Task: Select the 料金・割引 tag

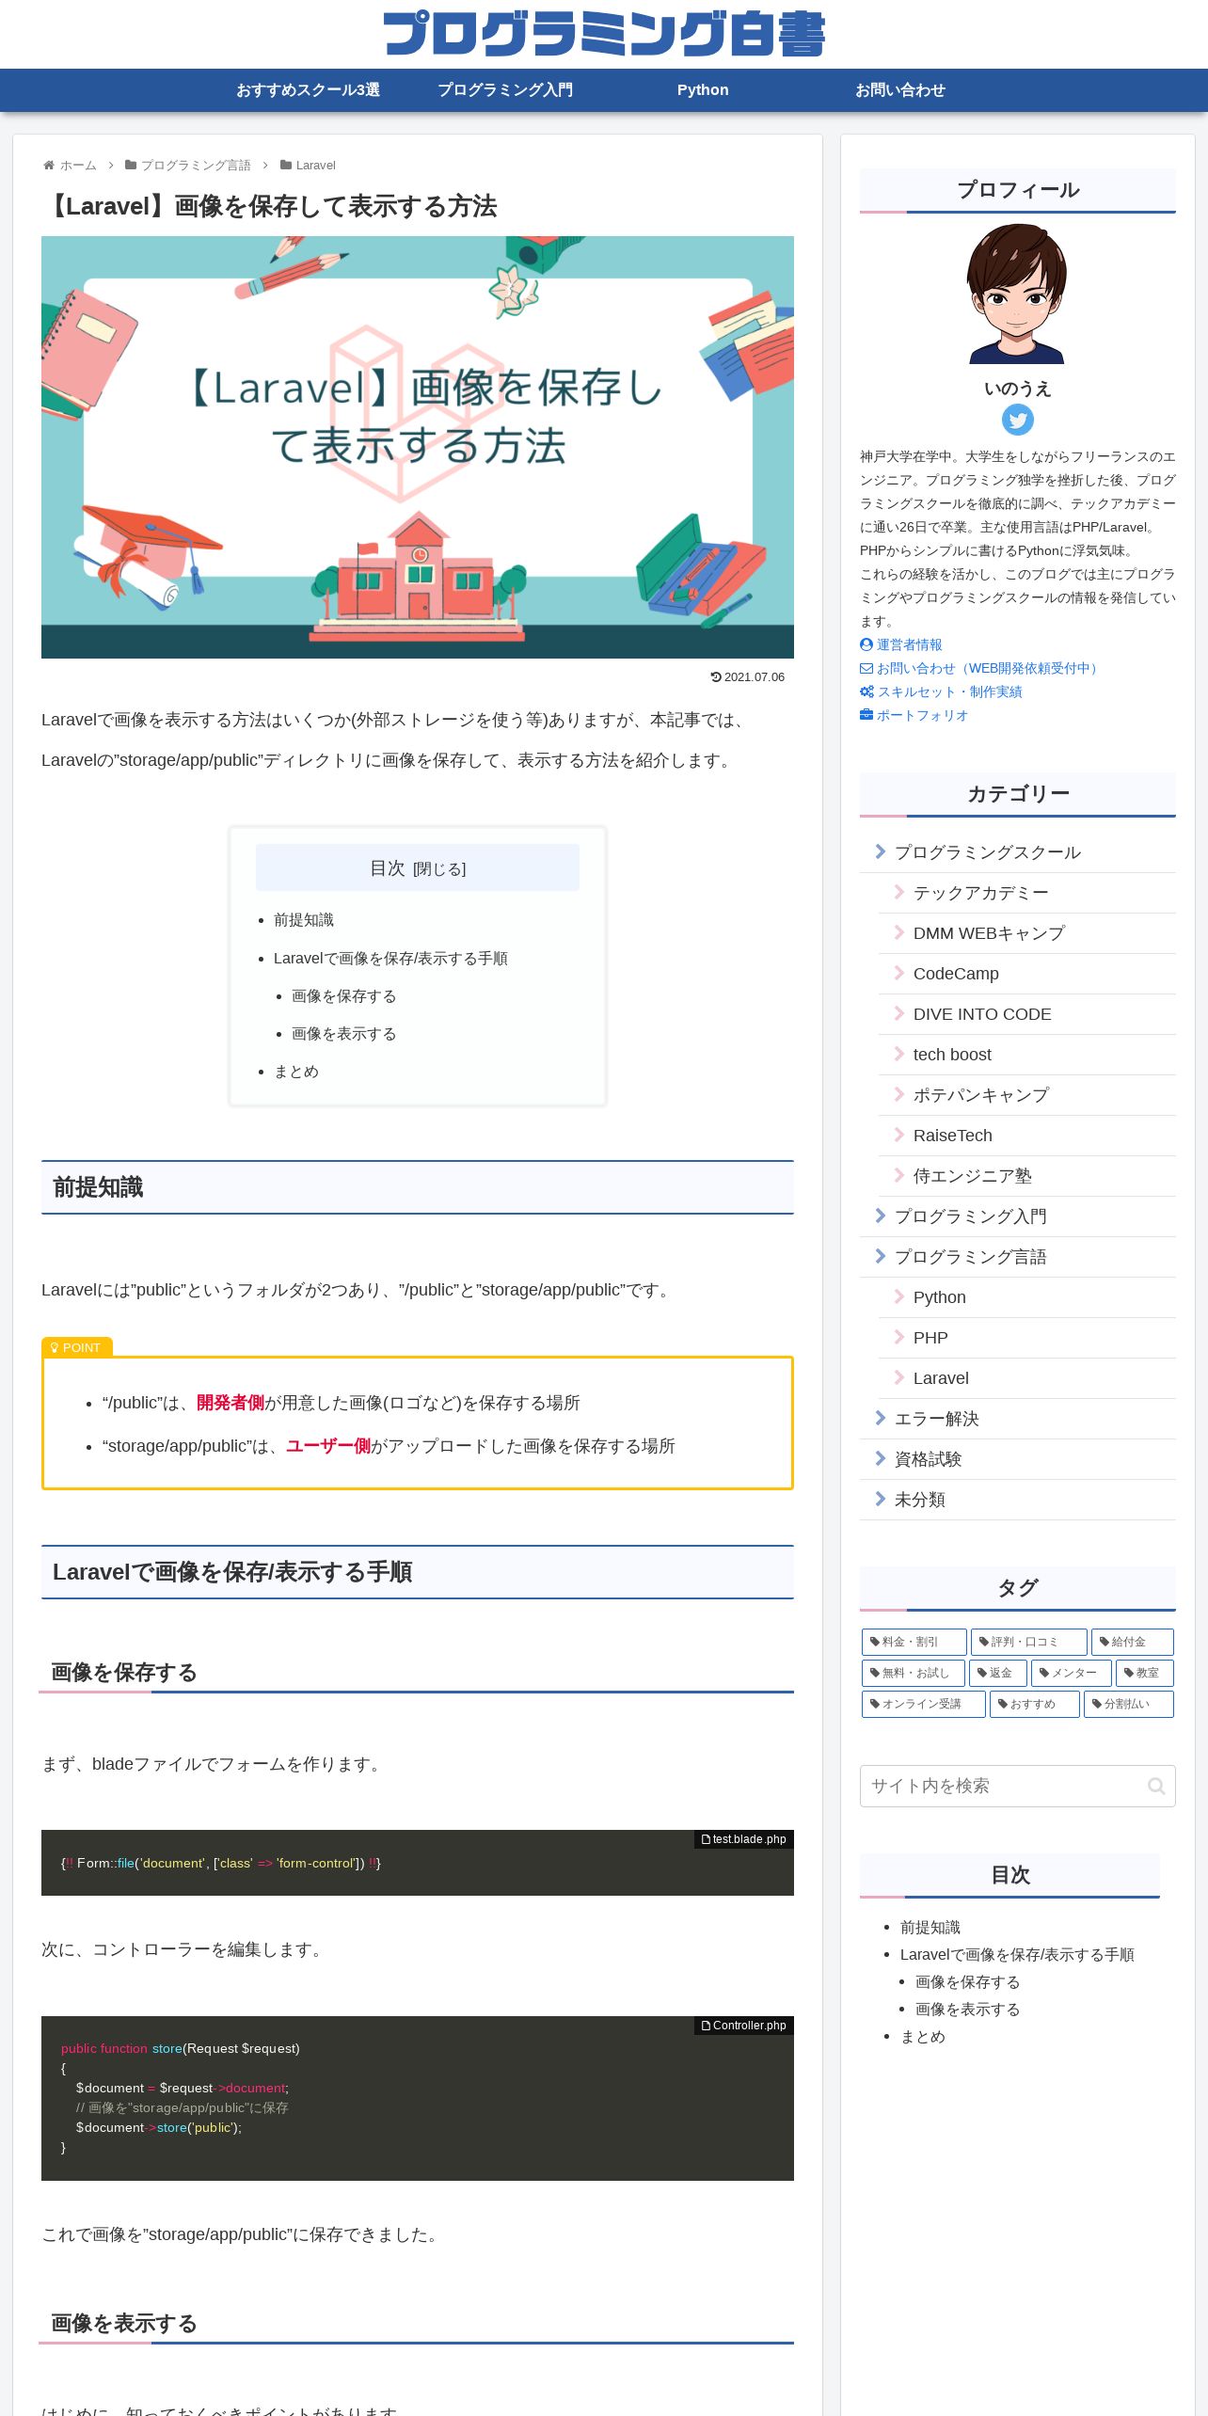Action: coord(914,1642)
